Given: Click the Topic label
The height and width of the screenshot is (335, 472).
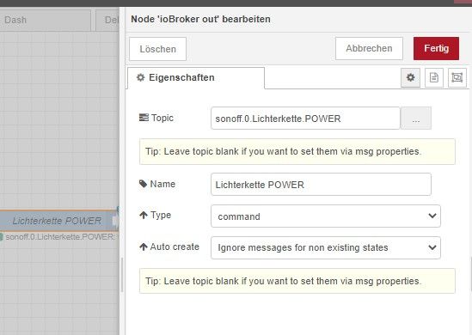Looking at the screenshot, I should point(156,118).
